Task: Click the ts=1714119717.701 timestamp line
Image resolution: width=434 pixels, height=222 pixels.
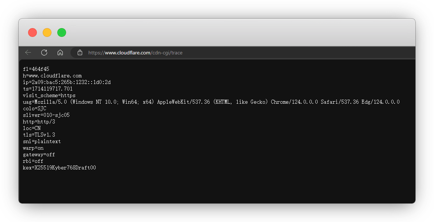Action: 47,89
